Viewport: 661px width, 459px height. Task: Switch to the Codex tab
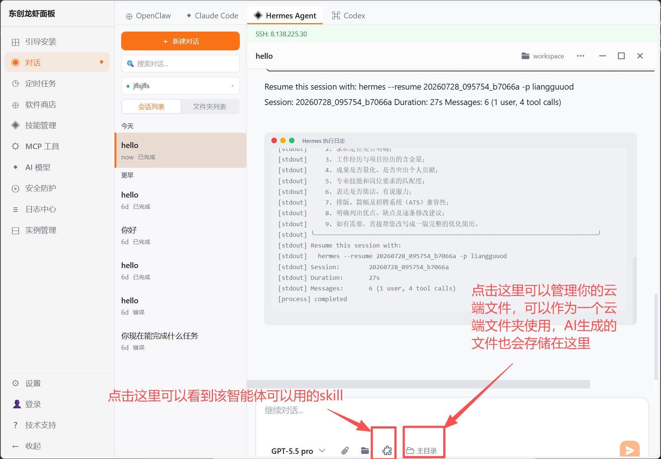coord(348,16)
